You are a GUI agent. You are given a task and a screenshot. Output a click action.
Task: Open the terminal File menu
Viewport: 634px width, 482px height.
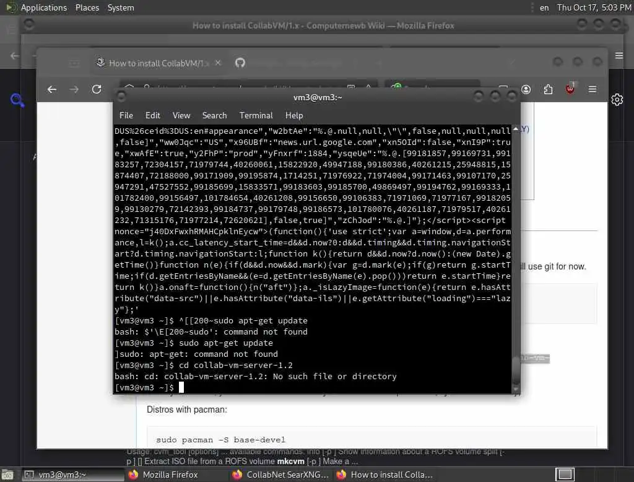(x=126, y=115)
